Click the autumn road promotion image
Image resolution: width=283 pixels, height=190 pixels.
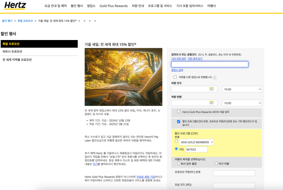[x=123, y=77]
